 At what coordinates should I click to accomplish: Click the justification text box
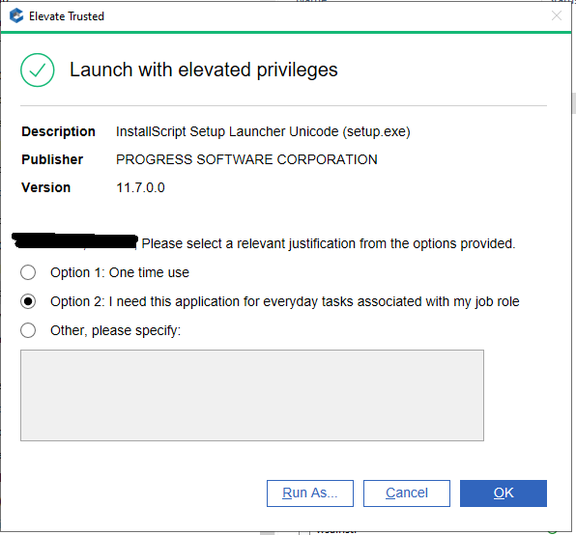tap(252, 395)
